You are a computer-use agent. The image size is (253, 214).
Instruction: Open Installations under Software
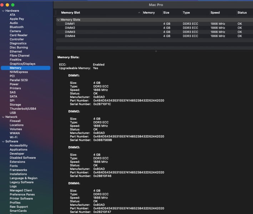18,174
